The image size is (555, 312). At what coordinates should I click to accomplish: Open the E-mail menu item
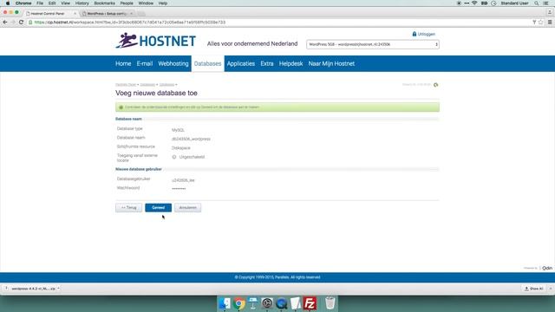(145, 63)
